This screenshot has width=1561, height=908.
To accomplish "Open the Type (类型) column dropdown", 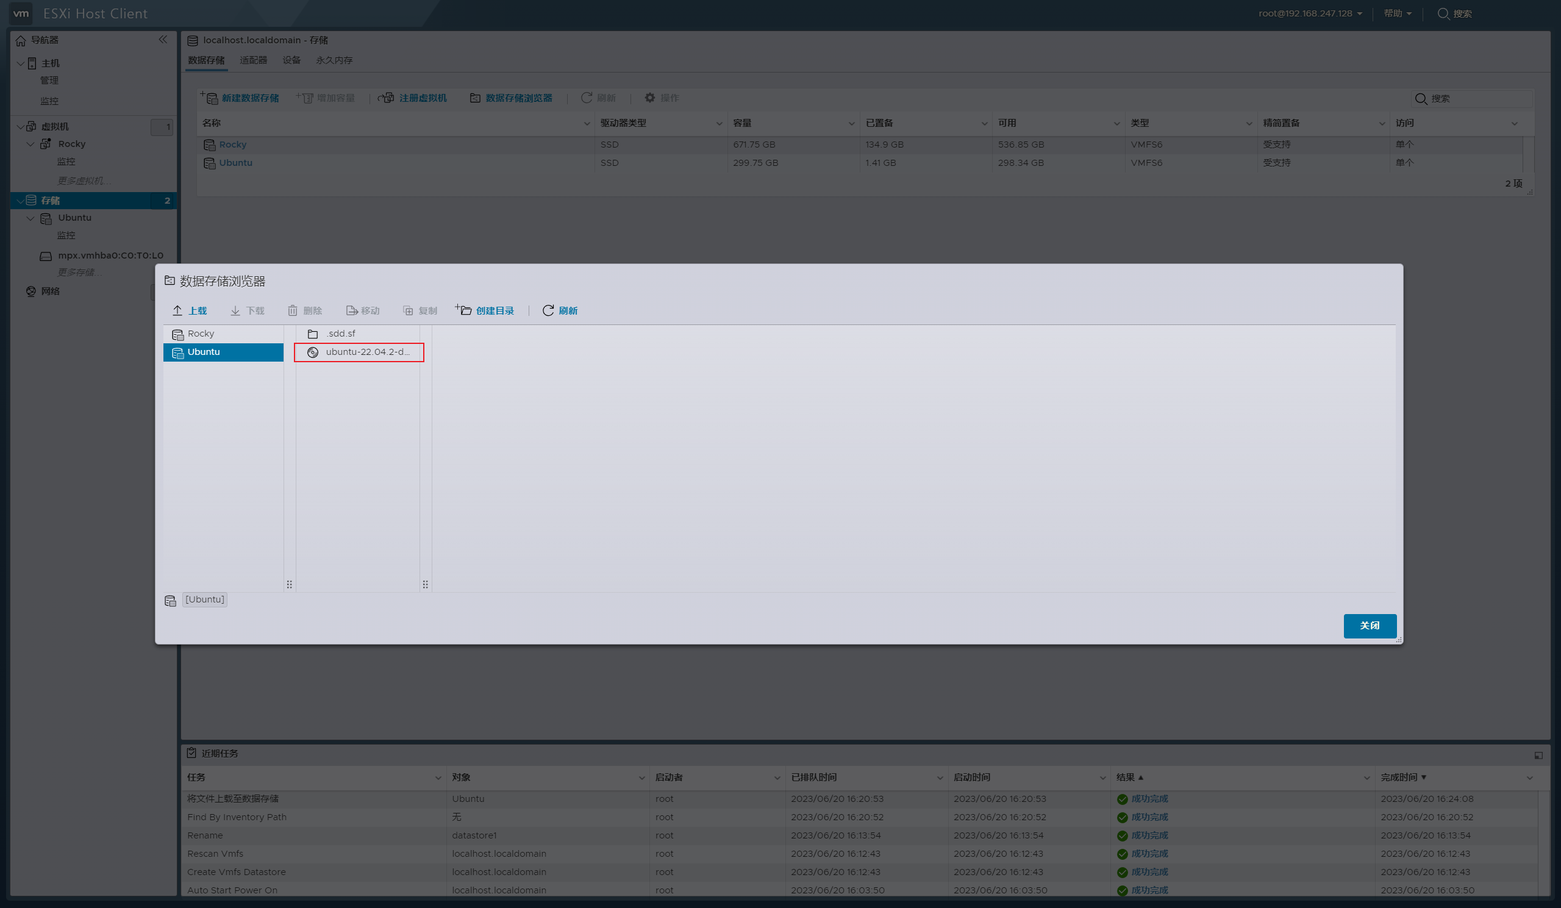I will pyautogui.click(x=1249, y=123).
